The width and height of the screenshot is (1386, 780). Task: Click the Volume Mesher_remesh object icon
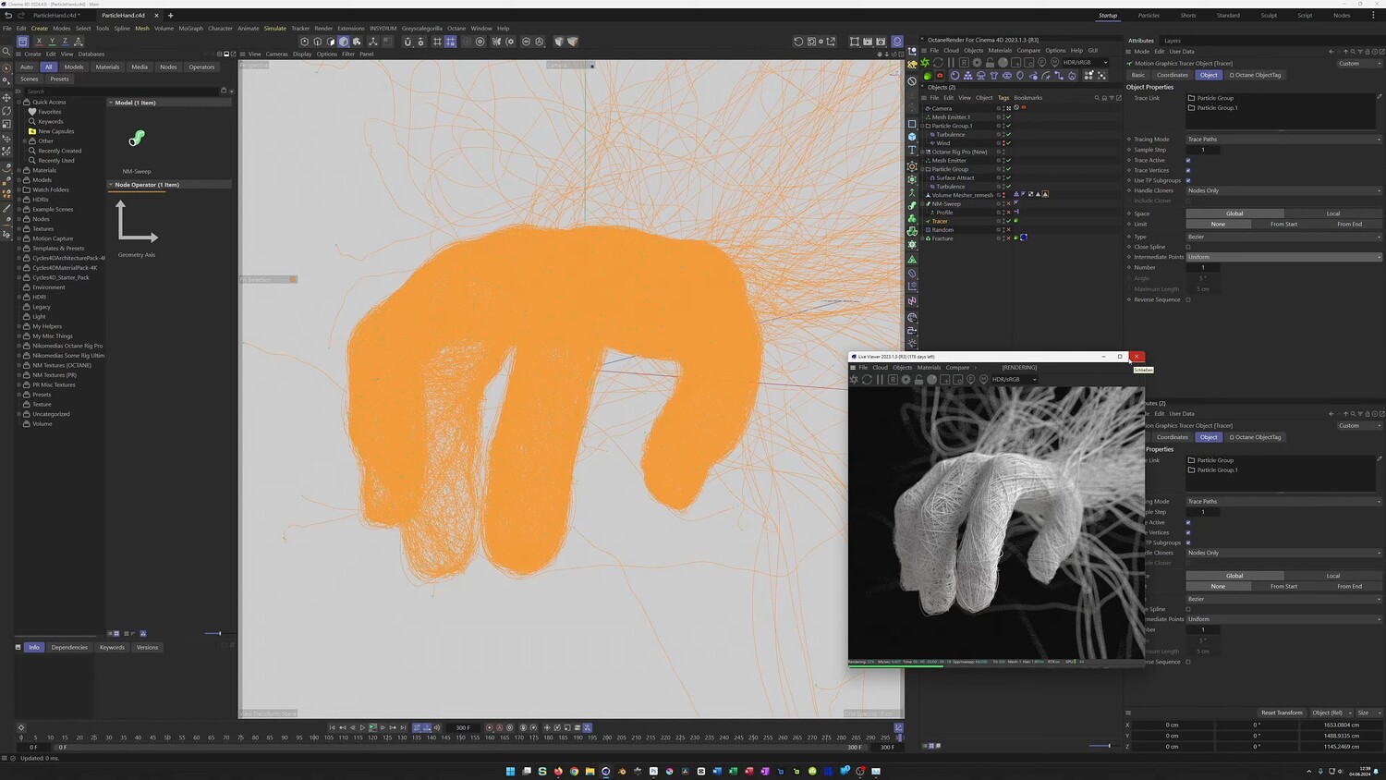[x=928, y=195]
